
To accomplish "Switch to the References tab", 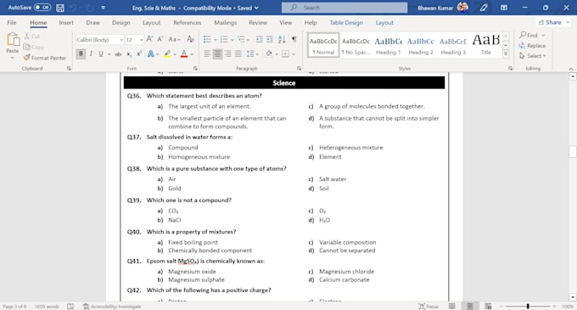I will (188, 22).
